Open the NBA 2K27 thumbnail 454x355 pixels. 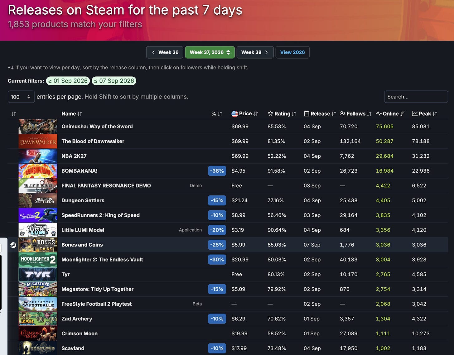click(x=38, y=156)
